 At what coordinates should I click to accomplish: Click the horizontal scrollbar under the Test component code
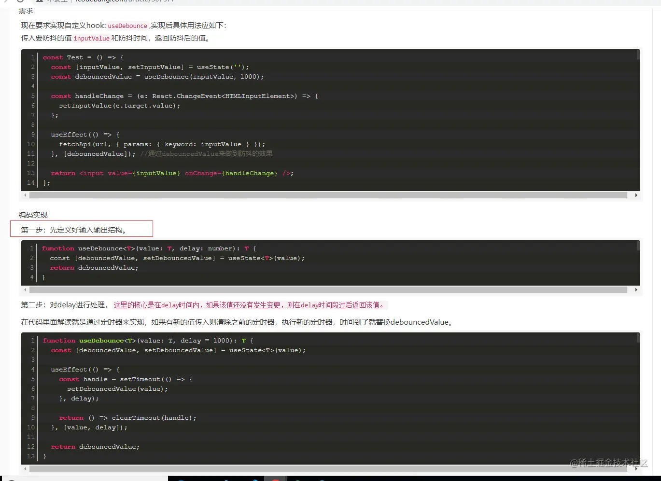tap(328, 195)
